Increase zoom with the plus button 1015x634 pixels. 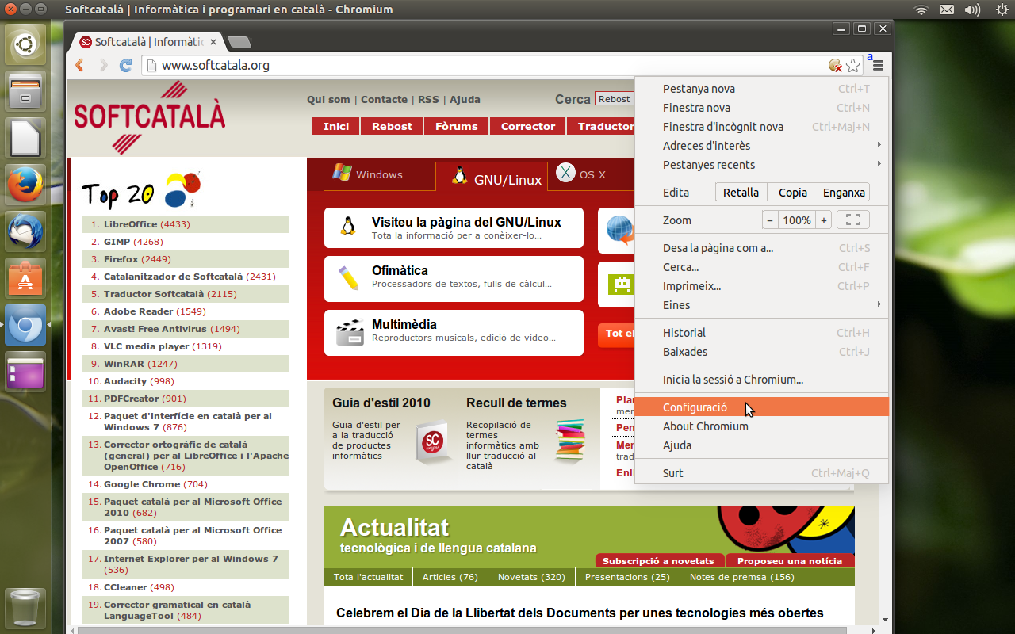click(824, 220)
